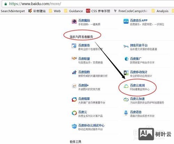
Task: Open the 百度推广 link
Action: [x=136, y=59]
